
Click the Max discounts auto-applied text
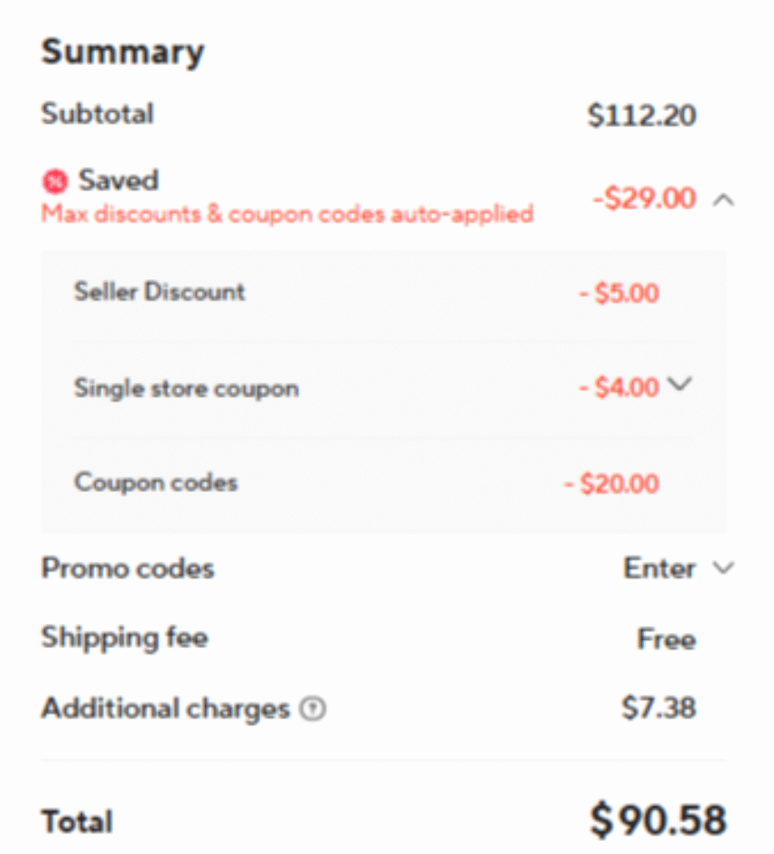coord(287,213)
